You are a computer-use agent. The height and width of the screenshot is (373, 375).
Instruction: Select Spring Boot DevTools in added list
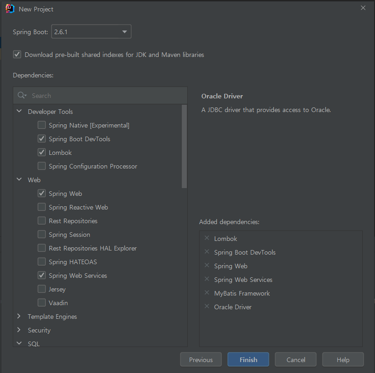point(245,252)
